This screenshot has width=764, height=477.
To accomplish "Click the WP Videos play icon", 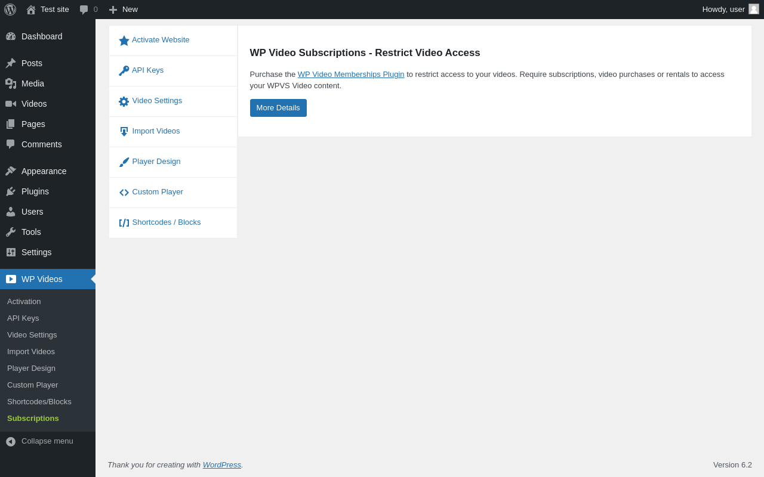I will tap(11, 279).
